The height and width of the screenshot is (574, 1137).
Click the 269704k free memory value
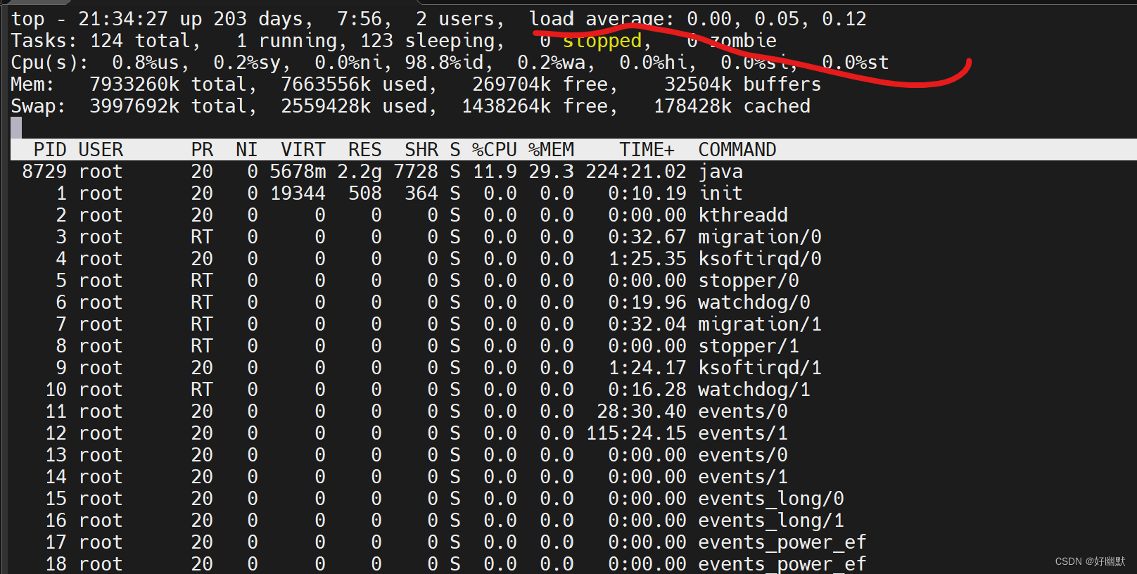click(512, 84)
